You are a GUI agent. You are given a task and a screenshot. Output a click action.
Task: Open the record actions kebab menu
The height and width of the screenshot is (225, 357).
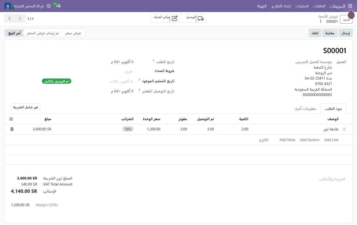click(321, 21)
